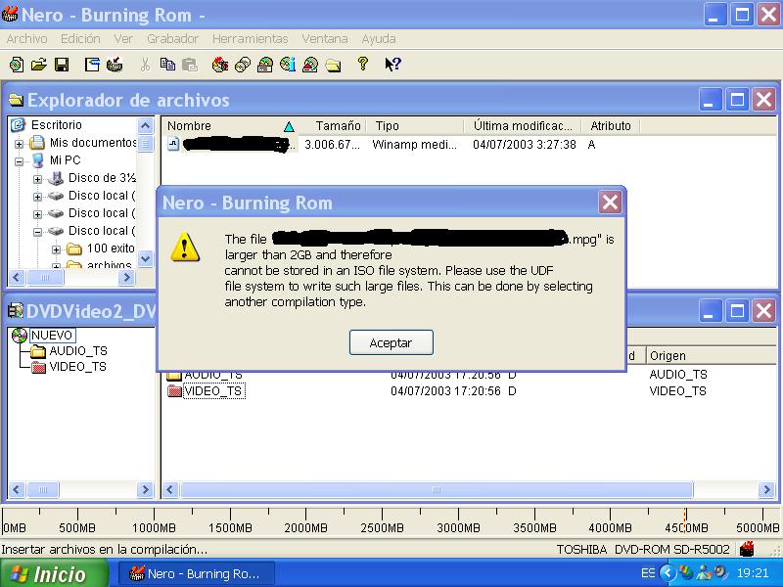Click the compilation file list's scroll right arrow
Image resolution: width=783 pixels, height=587 pixels.
[767, 490]
